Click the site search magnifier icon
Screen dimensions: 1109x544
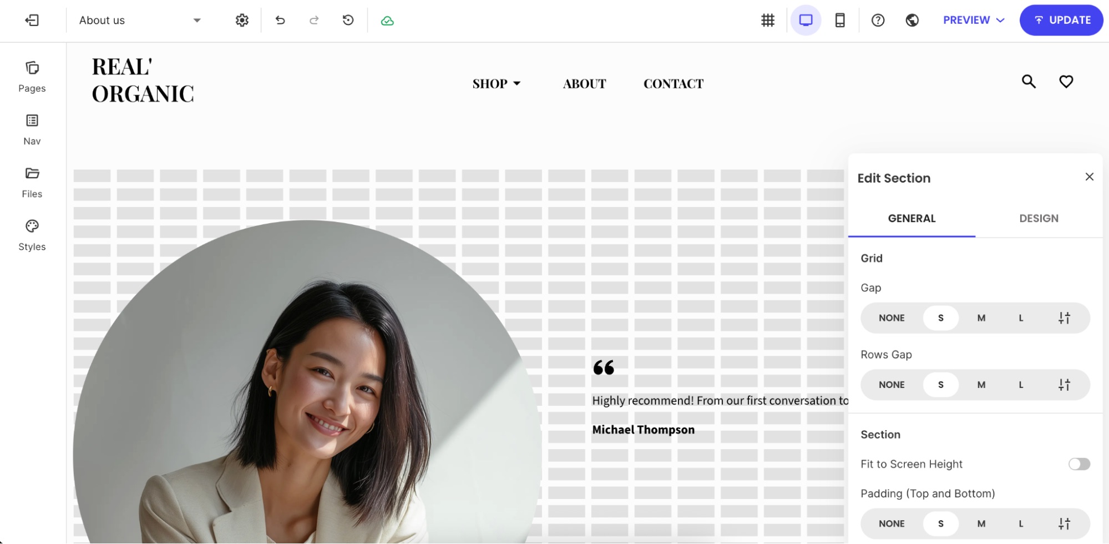1029,82
